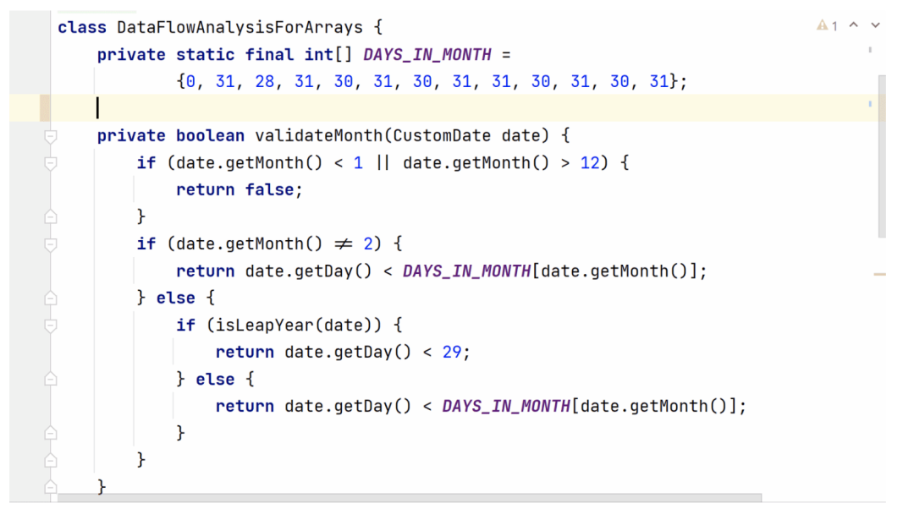The height and width of the screenshot is (520, 914).
Task: Click yellow warning stripe mark beside scrollbar
Action: coord(879,274)
